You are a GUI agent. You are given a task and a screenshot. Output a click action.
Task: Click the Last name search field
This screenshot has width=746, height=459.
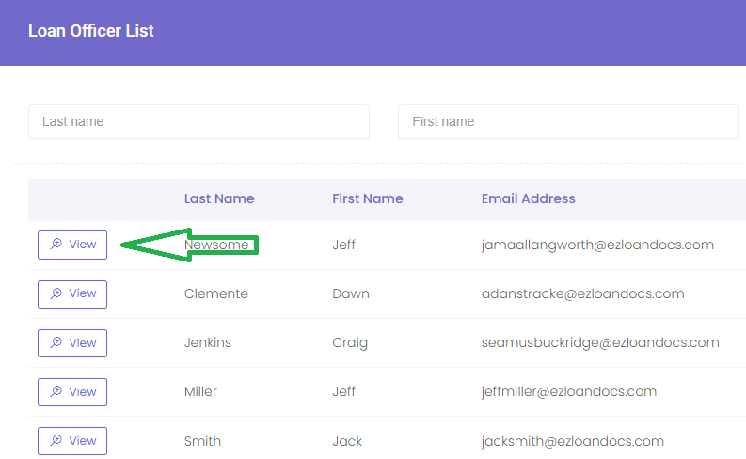198,121
